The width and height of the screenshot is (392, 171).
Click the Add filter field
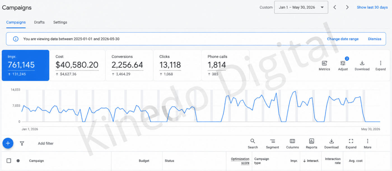coord(46,143)
